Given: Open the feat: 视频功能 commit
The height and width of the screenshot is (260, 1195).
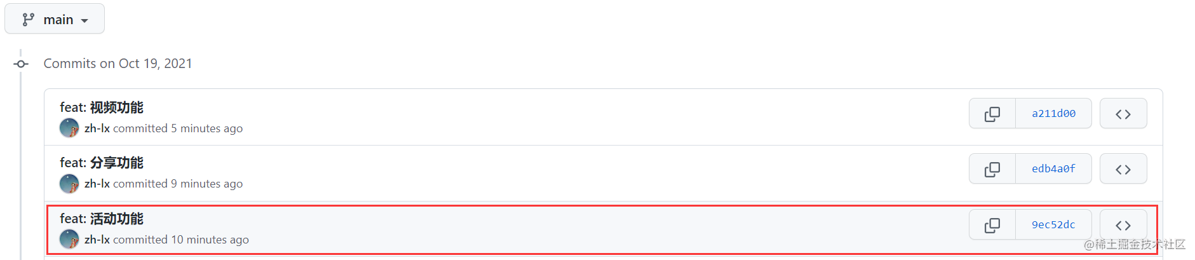Looking at the screenshot, I should pos(102,107).
